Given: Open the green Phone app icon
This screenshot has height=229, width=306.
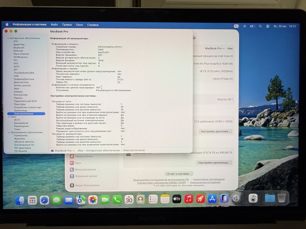Looking at the screenshot, I should (x=117, y=200).
